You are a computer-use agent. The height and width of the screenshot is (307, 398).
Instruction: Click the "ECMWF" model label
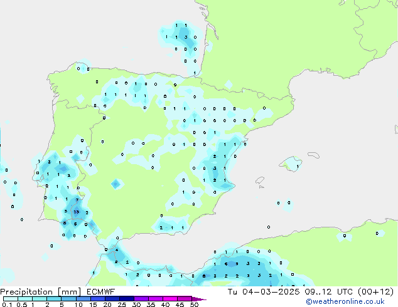point(101,292)
